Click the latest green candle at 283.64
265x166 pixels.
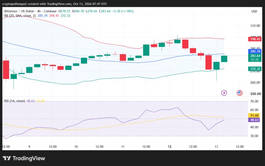[224, 59]
